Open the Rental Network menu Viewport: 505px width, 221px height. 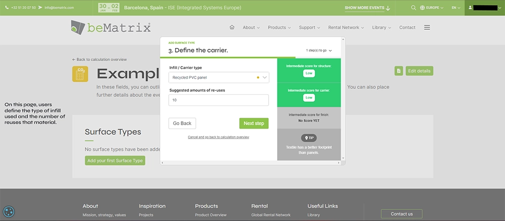(346, 27)
